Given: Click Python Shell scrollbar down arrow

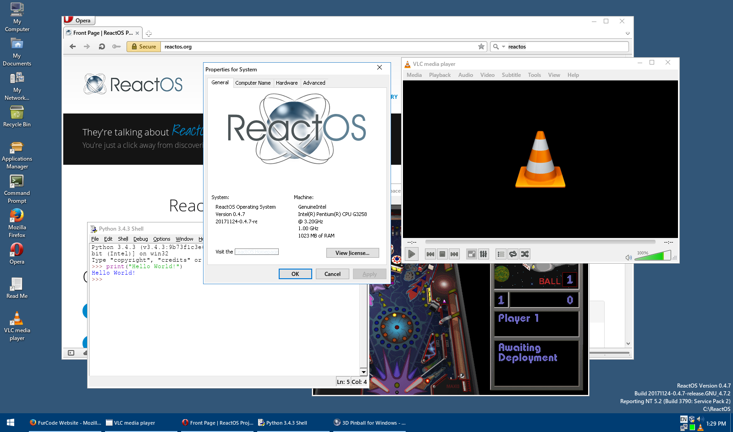Looking at the screenshot, I should click(364, 372).
